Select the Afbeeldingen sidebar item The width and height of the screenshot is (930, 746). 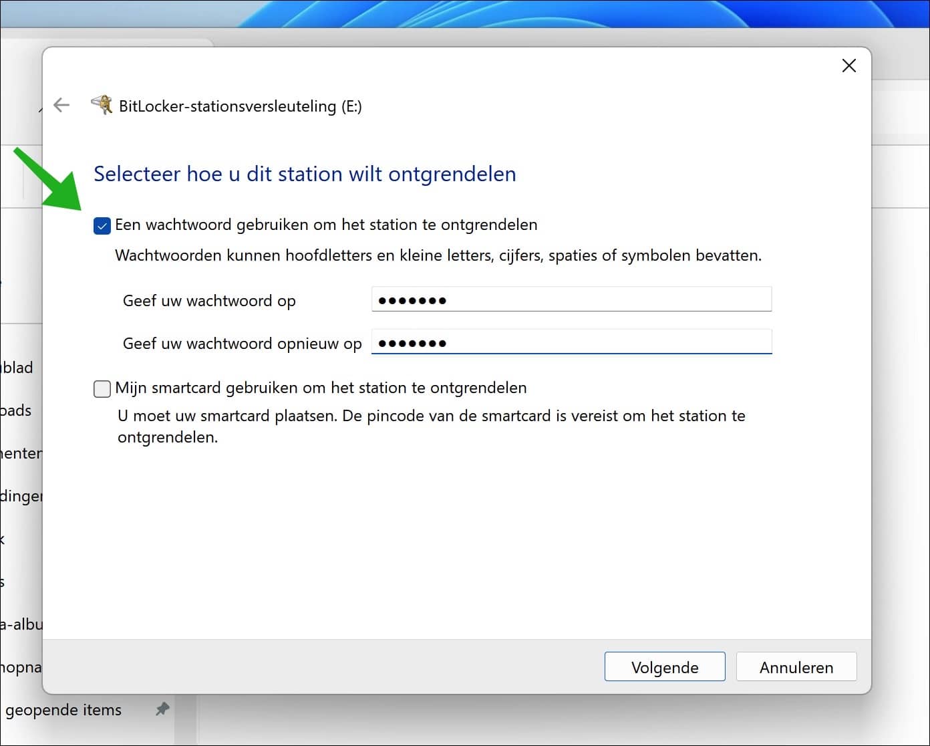coord(21,496)
